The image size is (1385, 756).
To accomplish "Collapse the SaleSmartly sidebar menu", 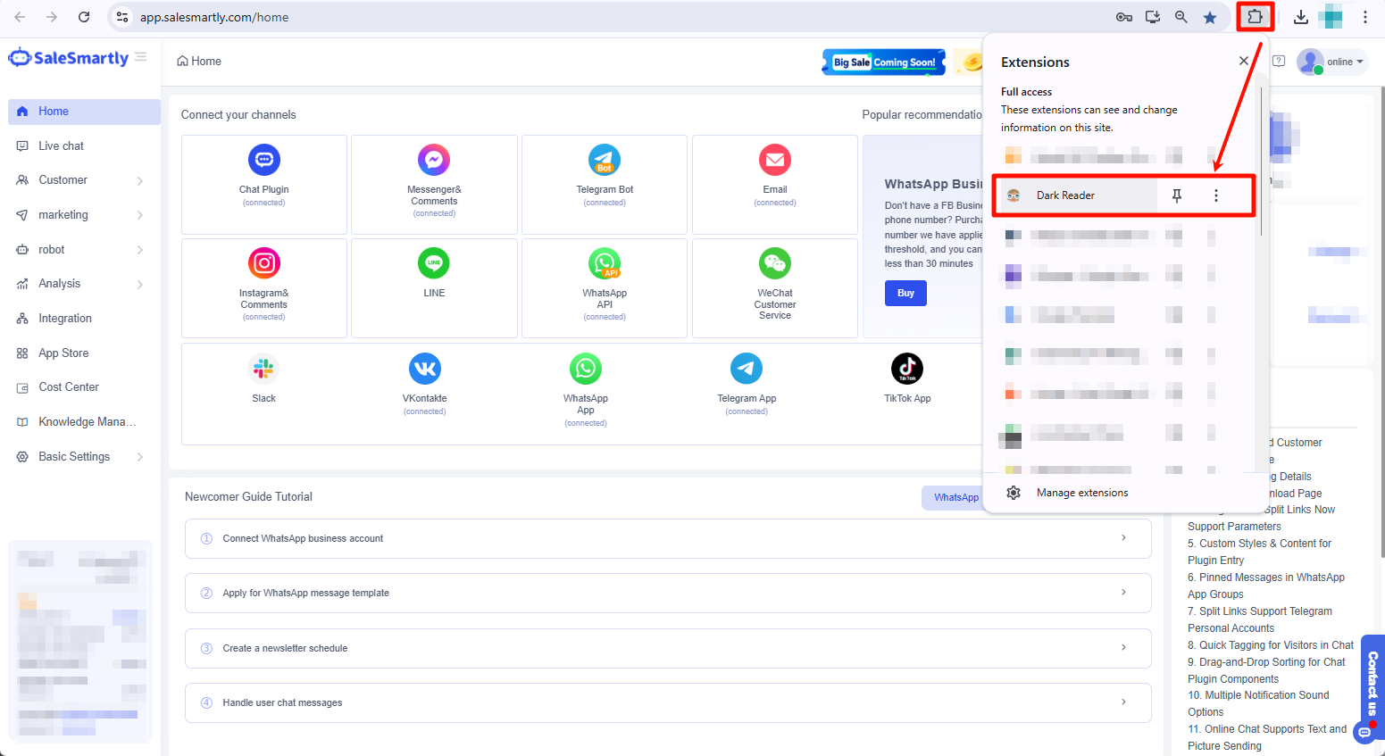I will pyautogui.click(x=141, y=57).
